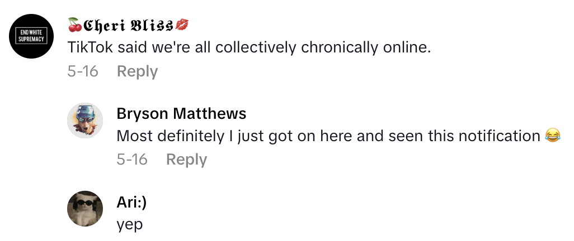Open Ari:)'s cat avatar with sunglasses
Image resolution: width=574 pixels, height=241 pixels.
85,209
